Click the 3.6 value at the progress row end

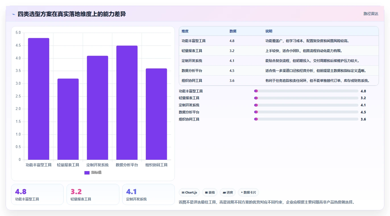363,119
